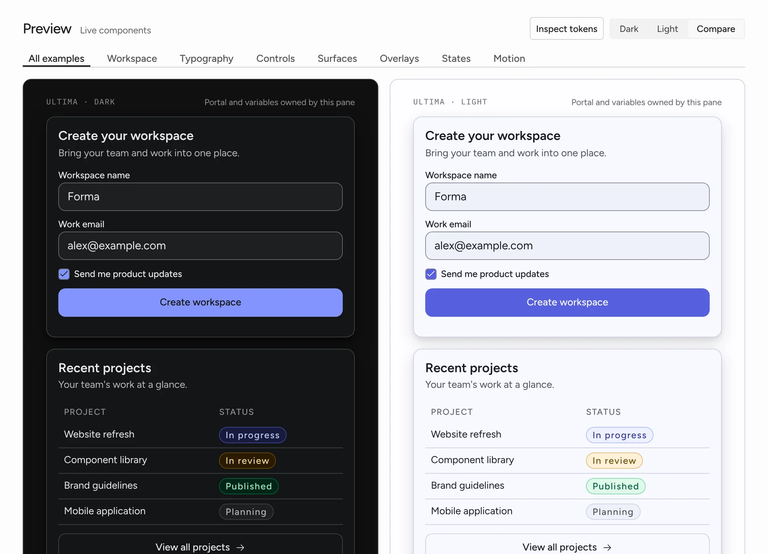Click Published badge in light pane

point(616,486)
